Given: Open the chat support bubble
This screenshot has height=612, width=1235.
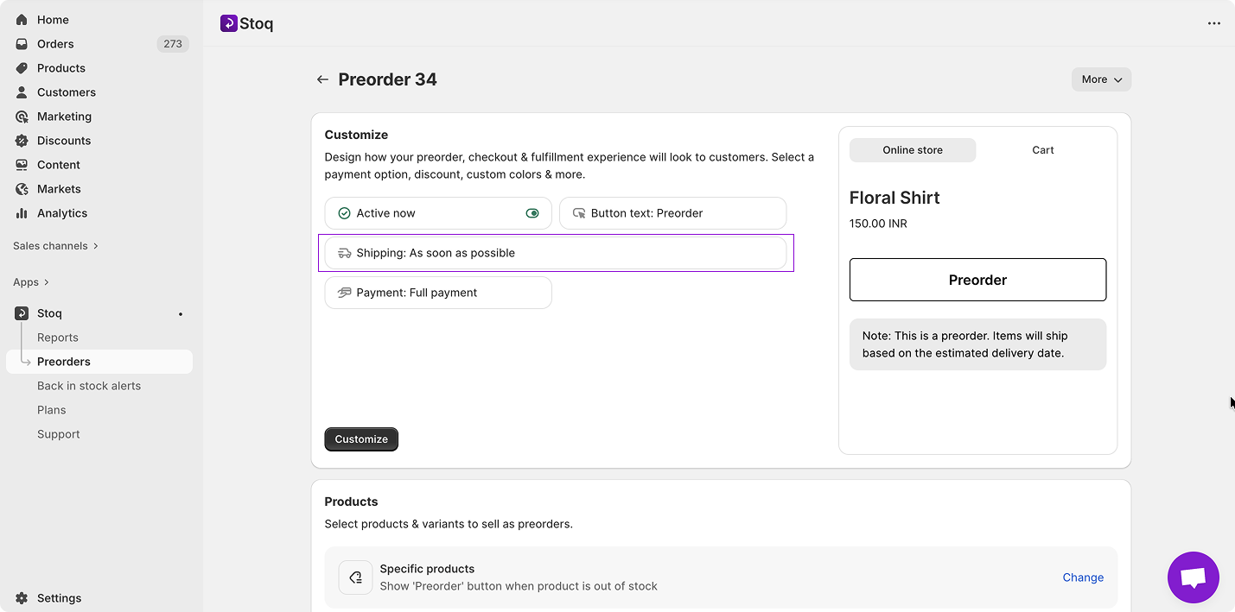Looking at the screenshot, I should [1193, 577].
